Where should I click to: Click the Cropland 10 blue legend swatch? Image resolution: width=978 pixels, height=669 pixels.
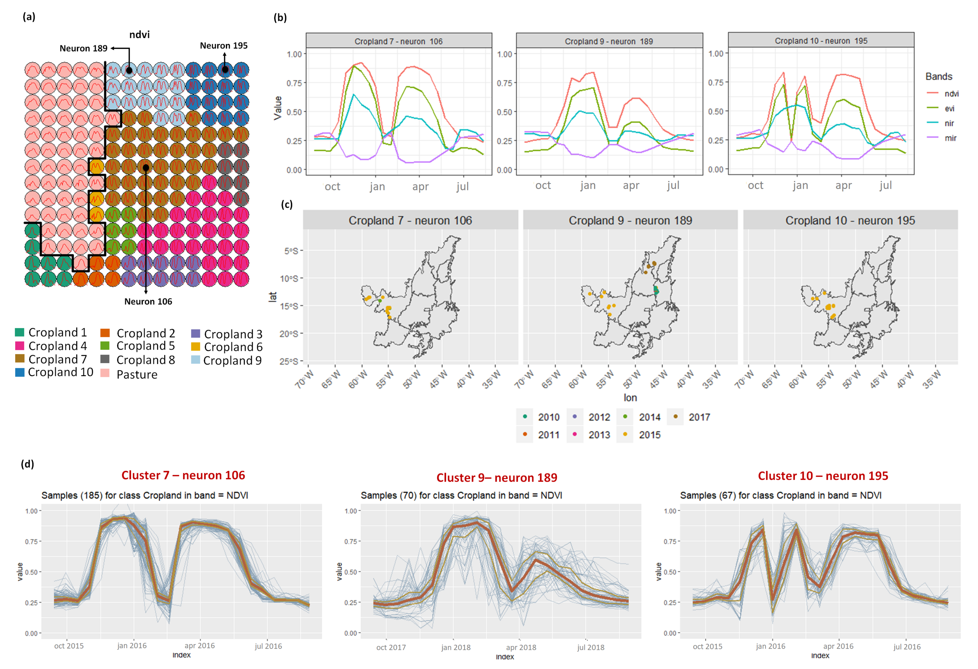(x=19, y=372)
